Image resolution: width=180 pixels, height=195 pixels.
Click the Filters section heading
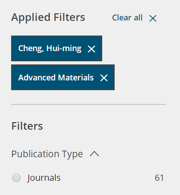pos(27,126)
